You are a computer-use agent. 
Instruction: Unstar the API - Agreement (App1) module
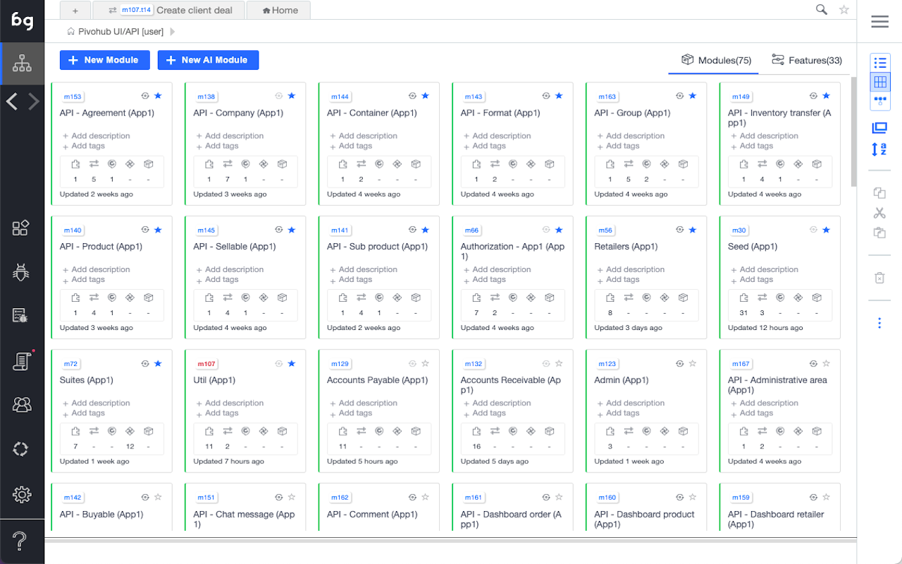point(158,96)
